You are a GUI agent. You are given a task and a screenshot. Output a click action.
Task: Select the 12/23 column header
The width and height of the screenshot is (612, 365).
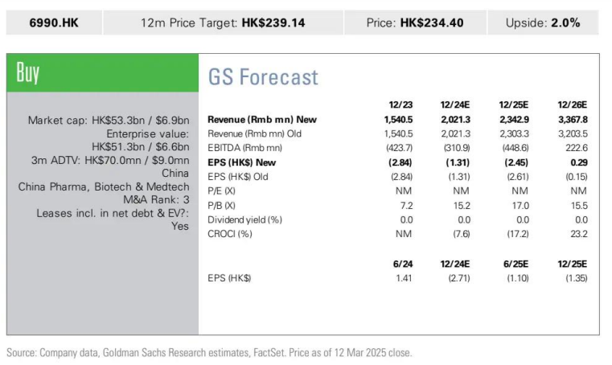point(400,105)
